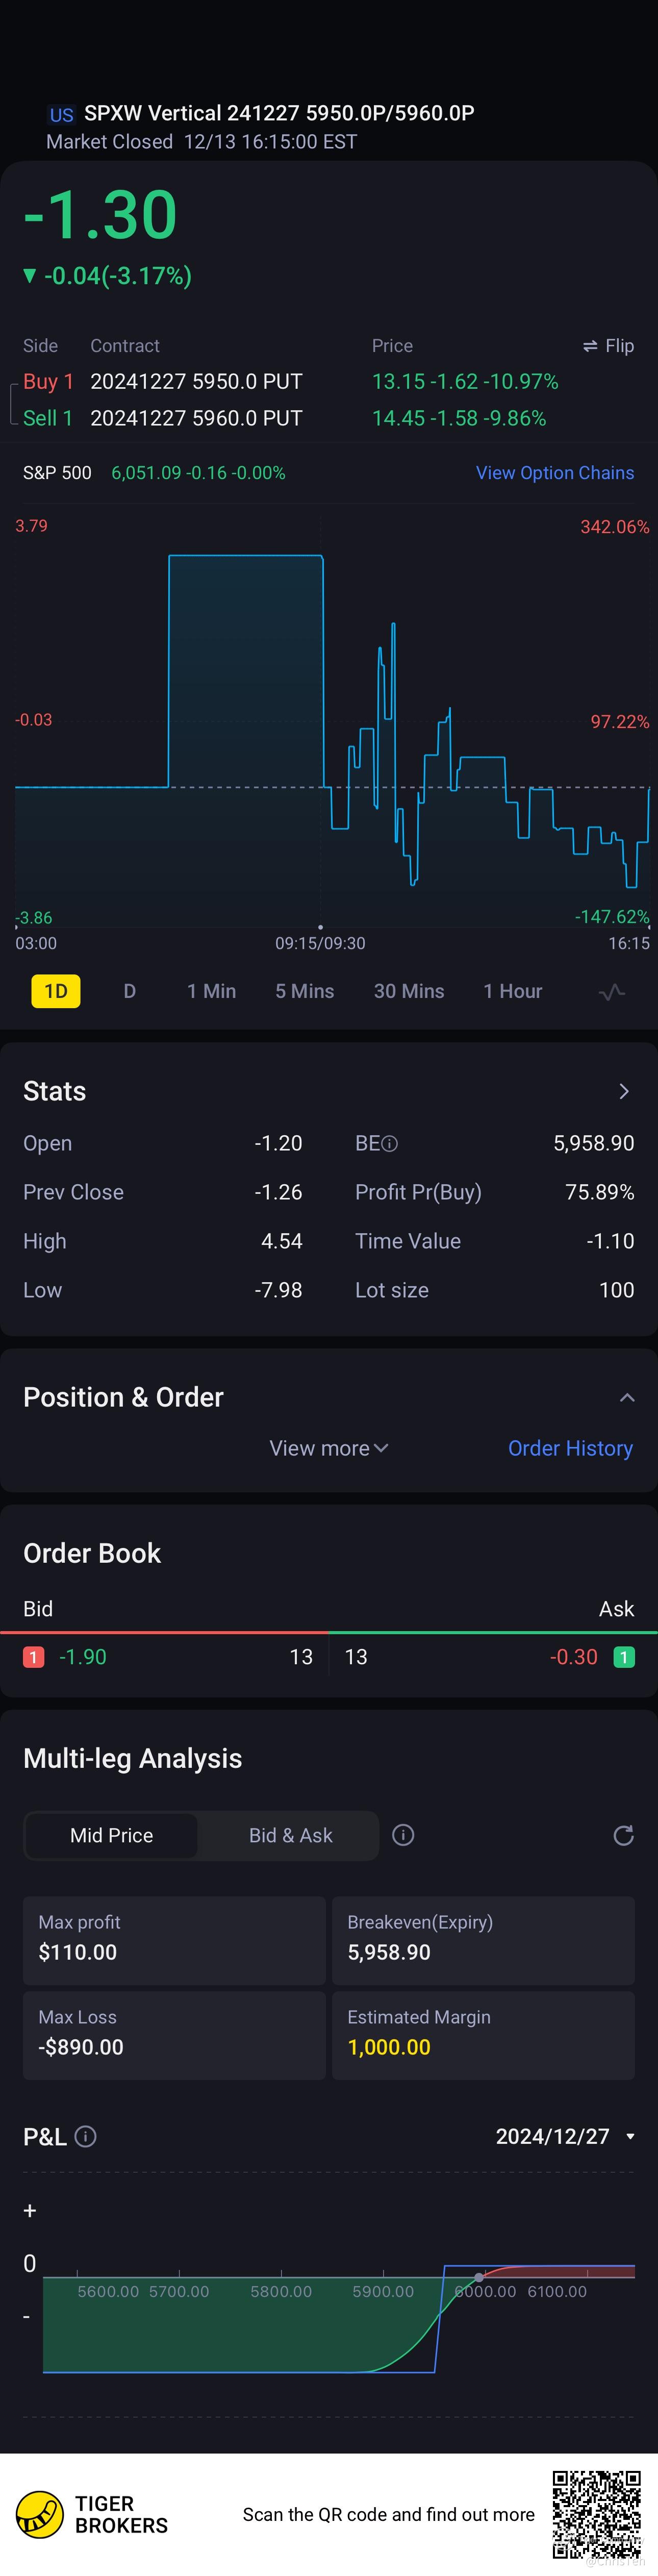Open the P&L date dropdown 2024/12/27

tap(565, 2137)
